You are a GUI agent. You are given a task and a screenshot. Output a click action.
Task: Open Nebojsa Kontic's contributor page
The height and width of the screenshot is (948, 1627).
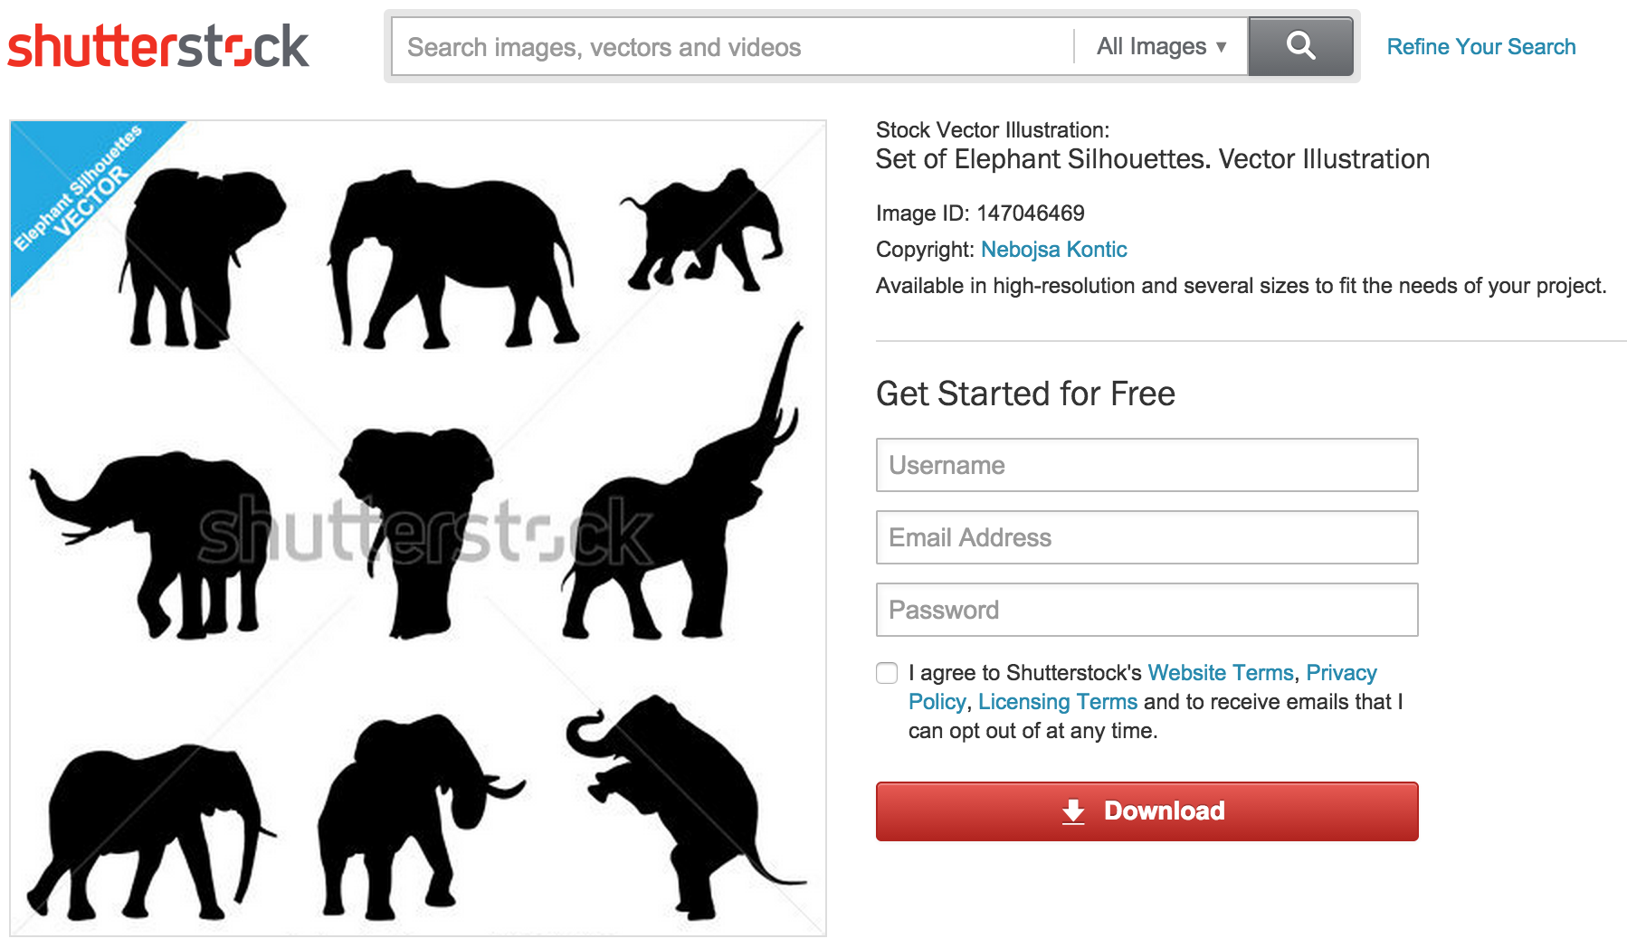pyautogui.click(x=1053, y=250)
